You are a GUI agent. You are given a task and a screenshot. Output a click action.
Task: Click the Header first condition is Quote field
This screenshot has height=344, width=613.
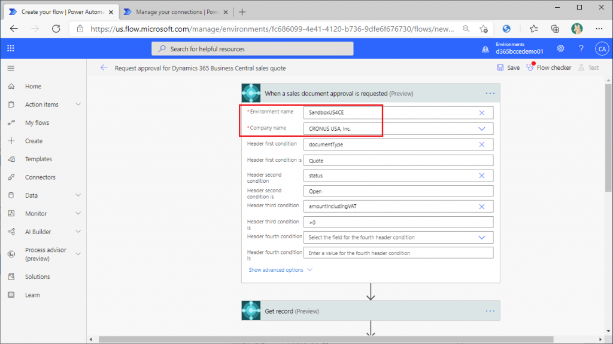click(x=398, y=160)
